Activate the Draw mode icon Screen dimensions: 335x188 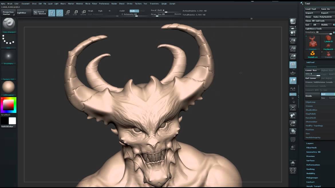(60, 13)
